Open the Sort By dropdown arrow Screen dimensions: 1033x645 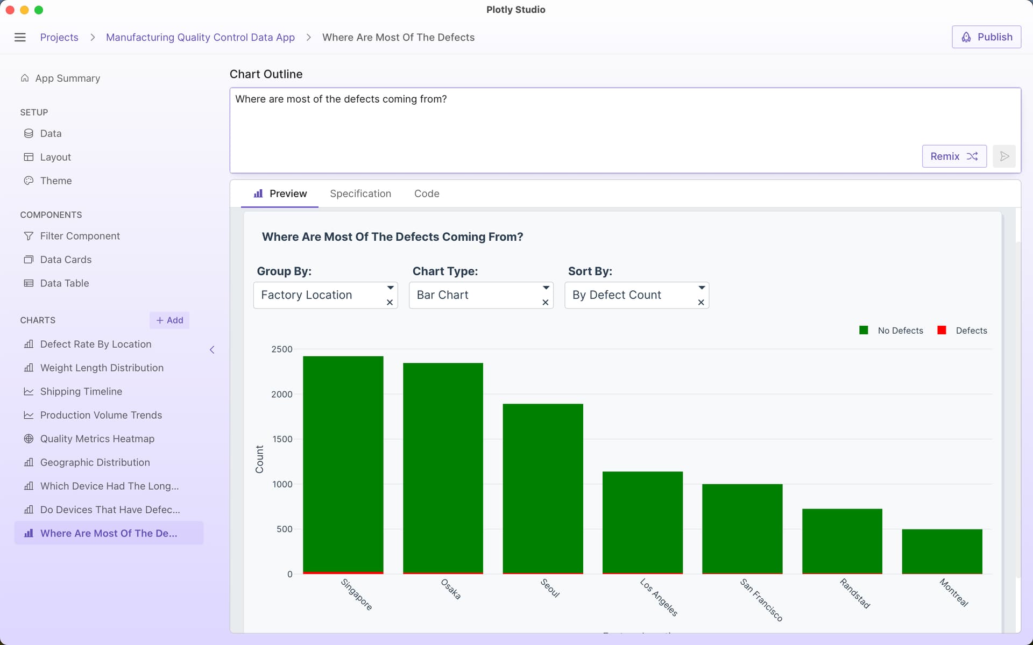point(701,288)
